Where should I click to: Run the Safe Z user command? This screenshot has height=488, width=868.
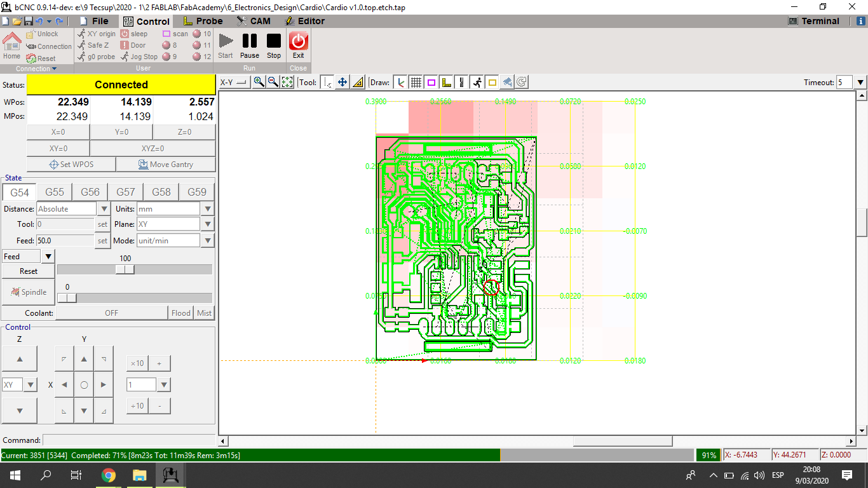[93, 45]
